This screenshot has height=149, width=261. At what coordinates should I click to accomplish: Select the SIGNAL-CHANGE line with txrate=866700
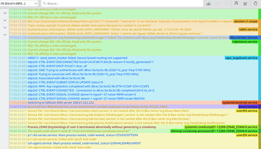click(86, 98)
